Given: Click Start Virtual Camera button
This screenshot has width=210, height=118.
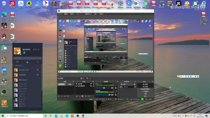Looking at the screenshot, I should [x=145, y=89].
